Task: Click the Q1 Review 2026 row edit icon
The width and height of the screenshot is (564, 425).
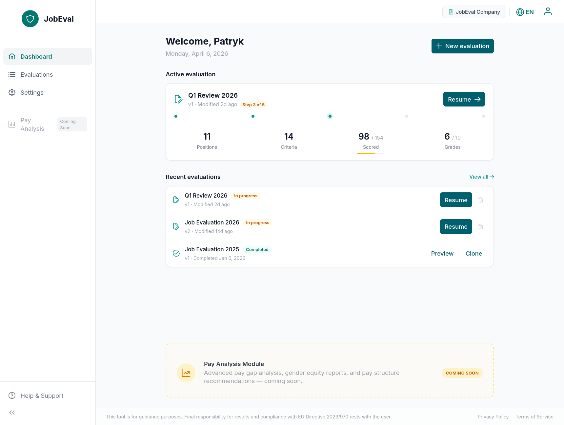Action: [x=176, y=200]
